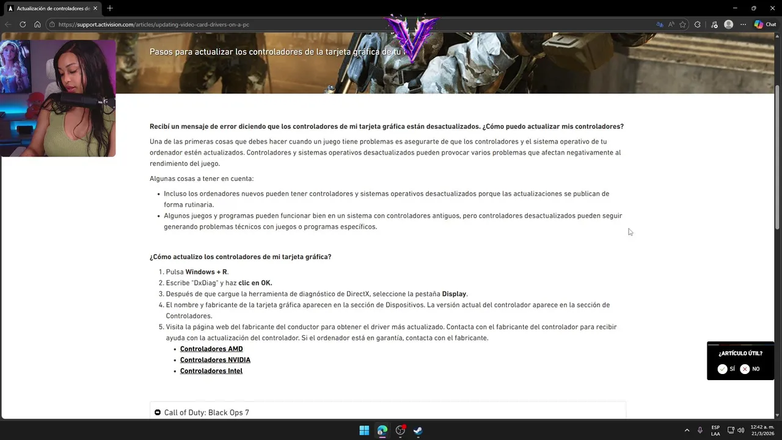Click the heading "¿Cómo actualizo los controladores de mi tarjeta gráfica?"
Viewport: 782px width, 440px height.
241,257
